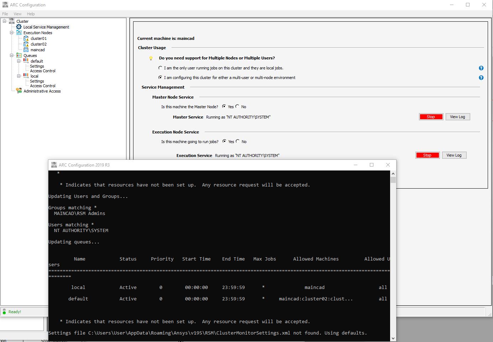Viewport: 493px width, 342px height.
Task: Select the Administrative Access icon
Action: (x=19, y=91)
